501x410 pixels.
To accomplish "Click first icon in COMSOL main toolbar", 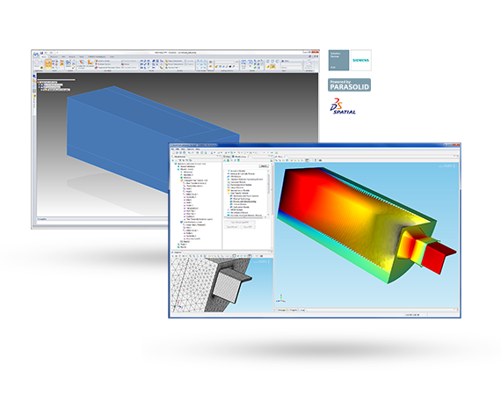I will tap(173, 153).
